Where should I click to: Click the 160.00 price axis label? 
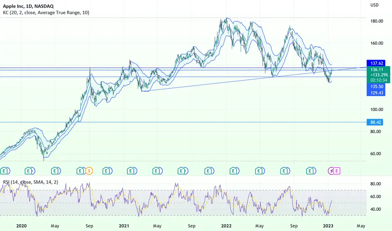click(377, 43)
